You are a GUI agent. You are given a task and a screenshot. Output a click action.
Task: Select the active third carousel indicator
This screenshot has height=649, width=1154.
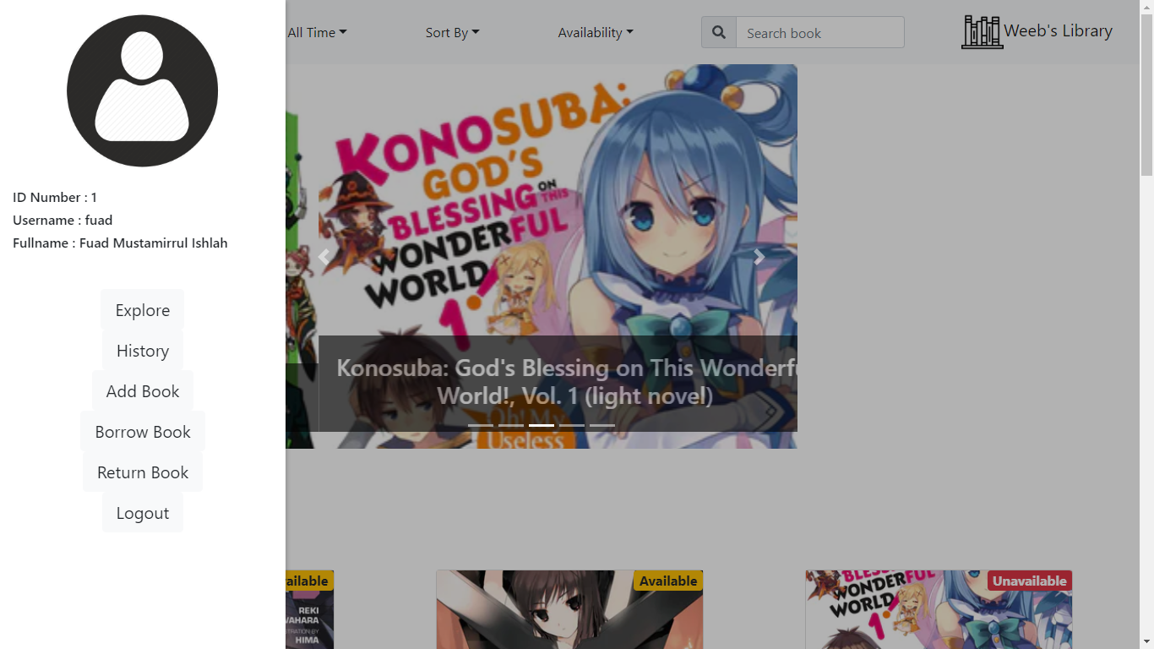click(542, 425)
